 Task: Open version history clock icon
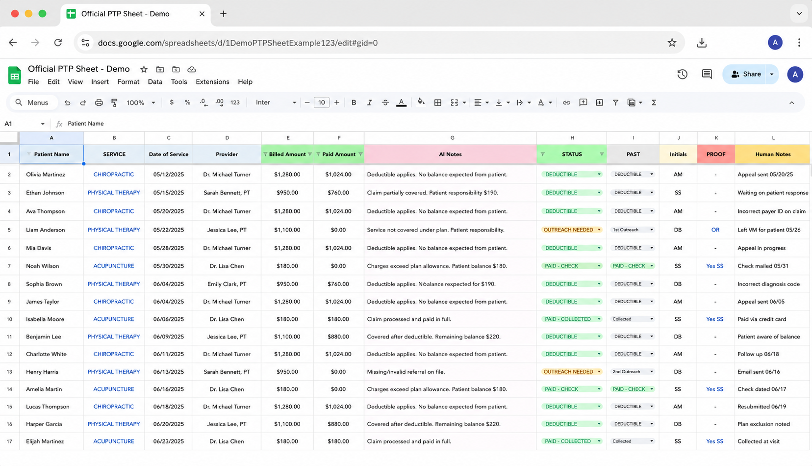(x=682, y=75)
